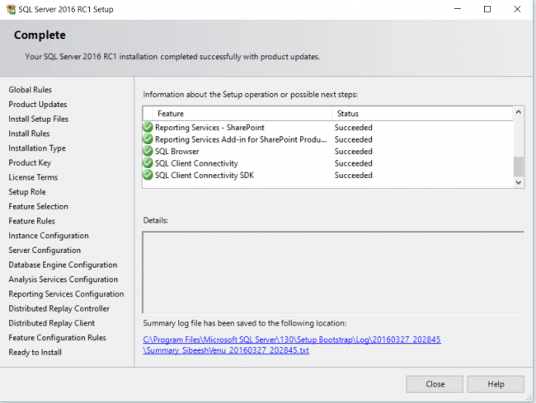
Task: Click the Close button
Action: point(435,384)
